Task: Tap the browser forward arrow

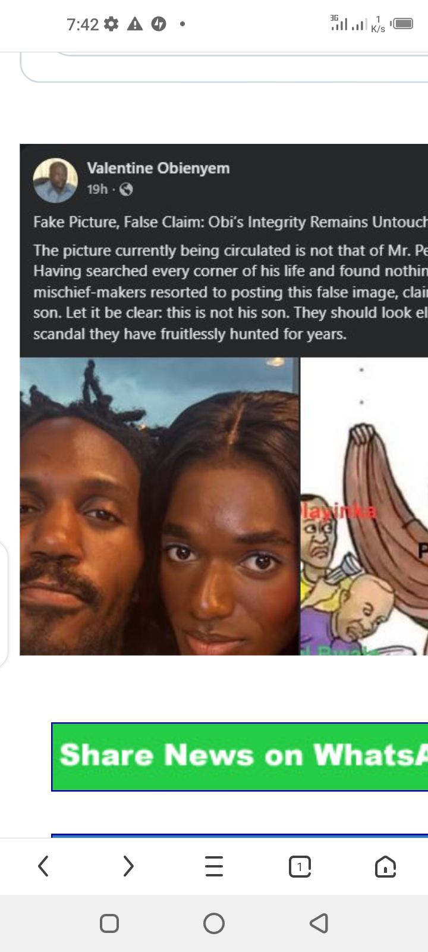Action: point(128,866)
